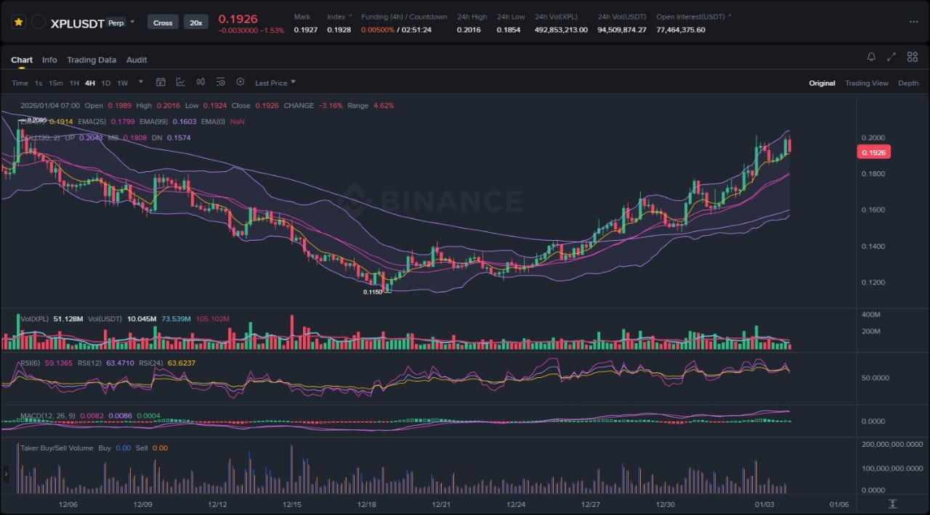Open the candlestick chart style icon
The width and height of the screenshot is (930, 515).
coord(201,82)
